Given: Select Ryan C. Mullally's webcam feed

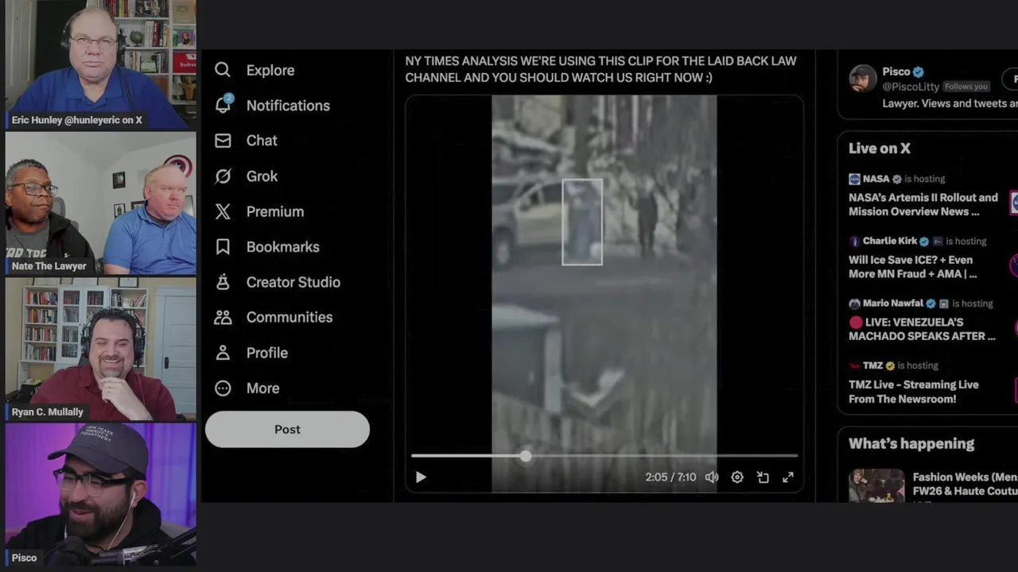Looking at the screenshot, I should tap(101, 348).
